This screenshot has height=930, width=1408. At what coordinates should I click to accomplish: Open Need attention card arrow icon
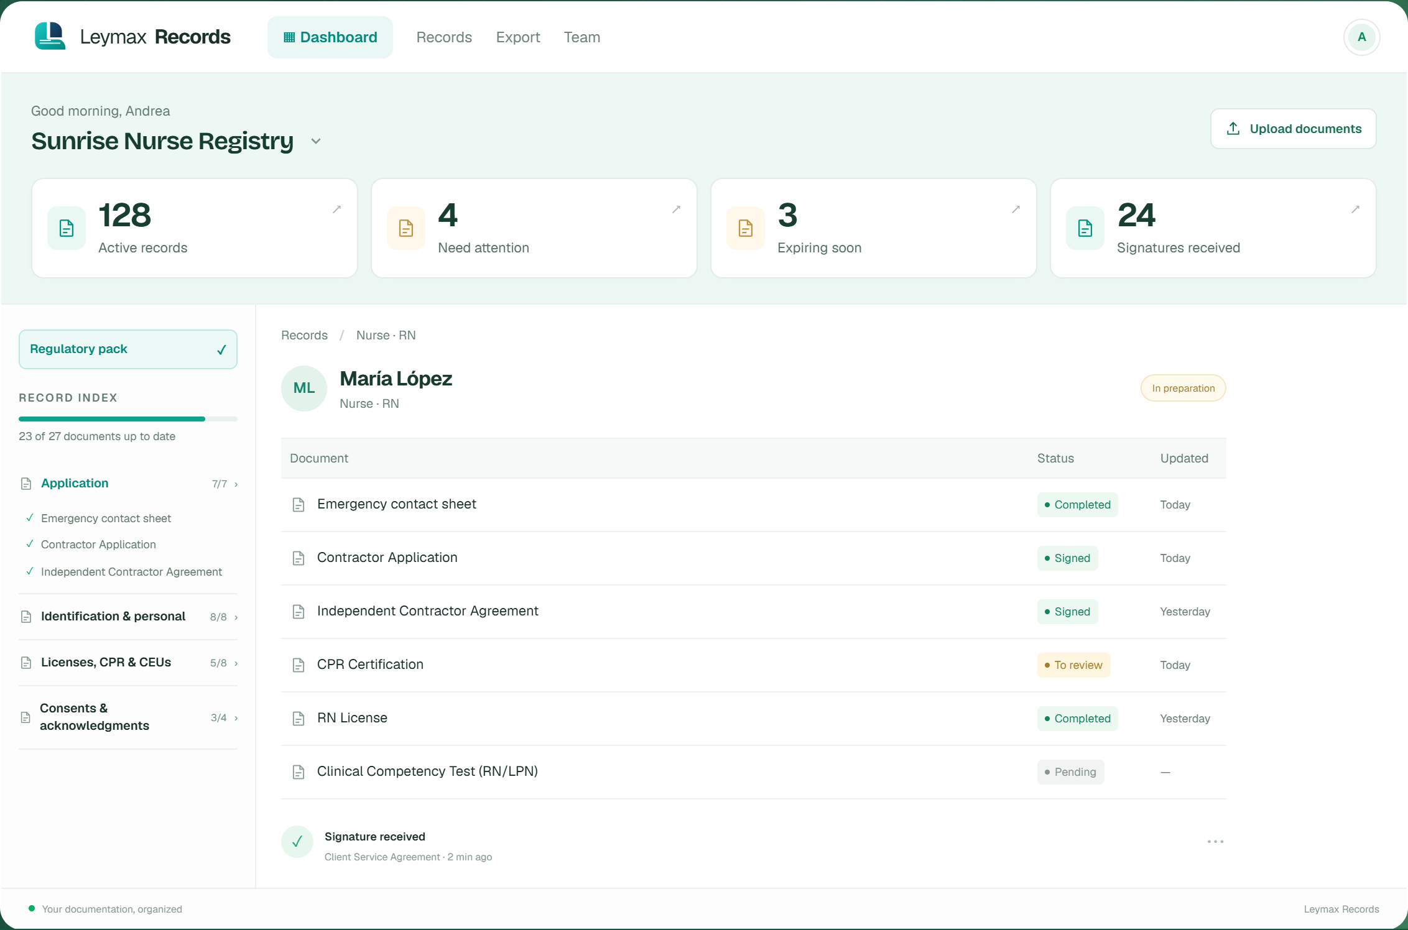coord(676,209)
